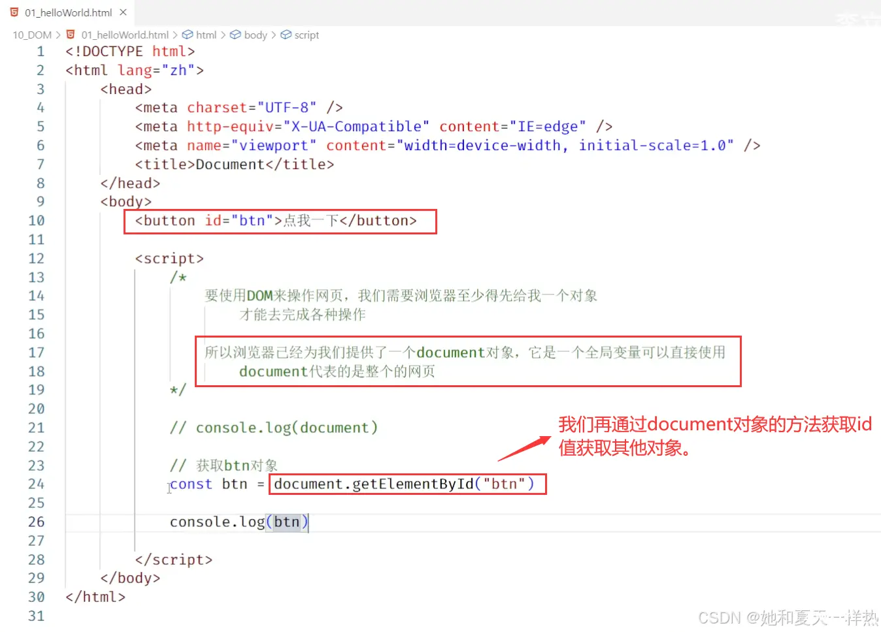Place cursor on <!DOCTYPE html> text

pos(130,52)
